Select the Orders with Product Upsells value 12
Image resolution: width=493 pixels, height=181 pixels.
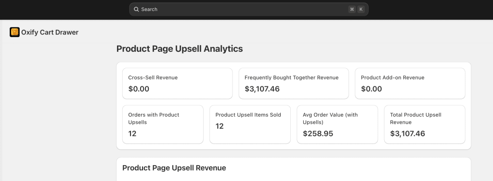point(132,133)
